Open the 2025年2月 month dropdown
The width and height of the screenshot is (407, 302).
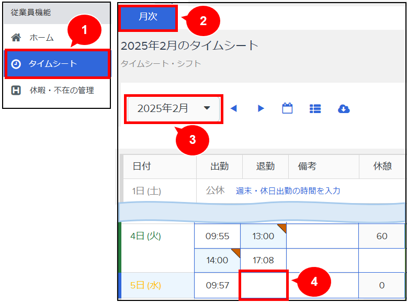[173, 108]
